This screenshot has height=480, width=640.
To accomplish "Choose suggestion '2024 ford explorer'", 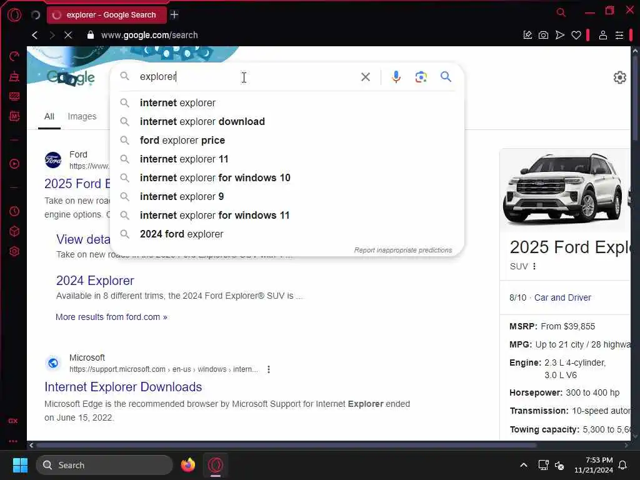I will coord(287,234).
